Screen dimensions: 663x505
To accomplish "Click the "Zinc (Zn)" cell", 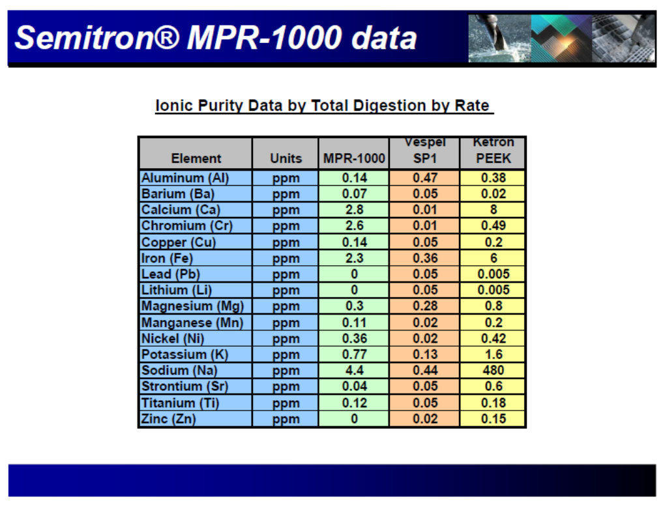I will click(196, 419).
